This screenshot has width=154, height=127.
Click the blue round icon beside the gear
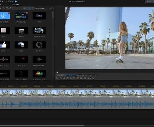pos(16,1)
